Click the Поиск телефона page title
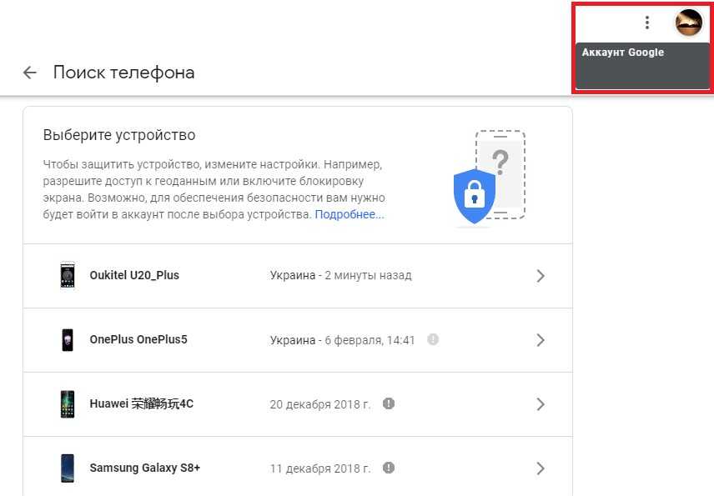 123,73
